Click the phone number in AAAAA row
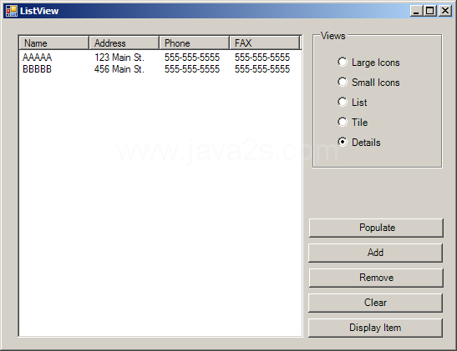457x351 pixels. pyautogui.click(x=192, y=58)
